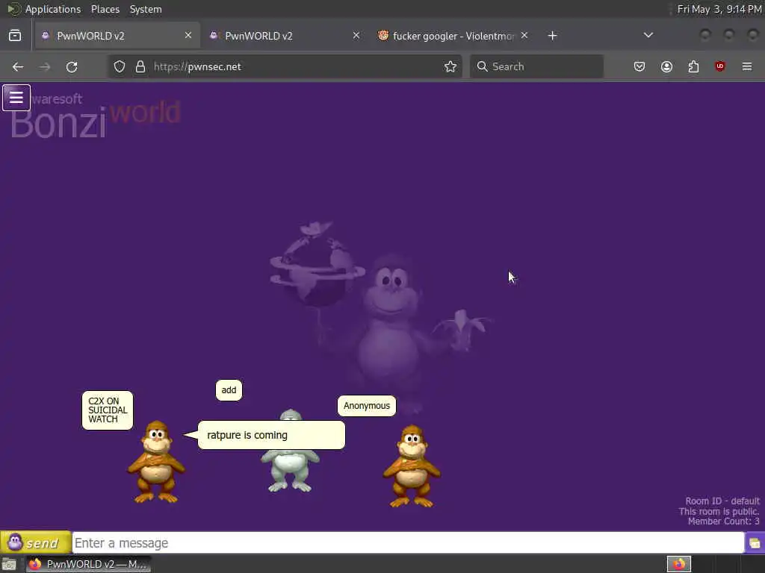
Task: Close the second PwnWORLD v2 tab
Action: (x=356, y=36)
